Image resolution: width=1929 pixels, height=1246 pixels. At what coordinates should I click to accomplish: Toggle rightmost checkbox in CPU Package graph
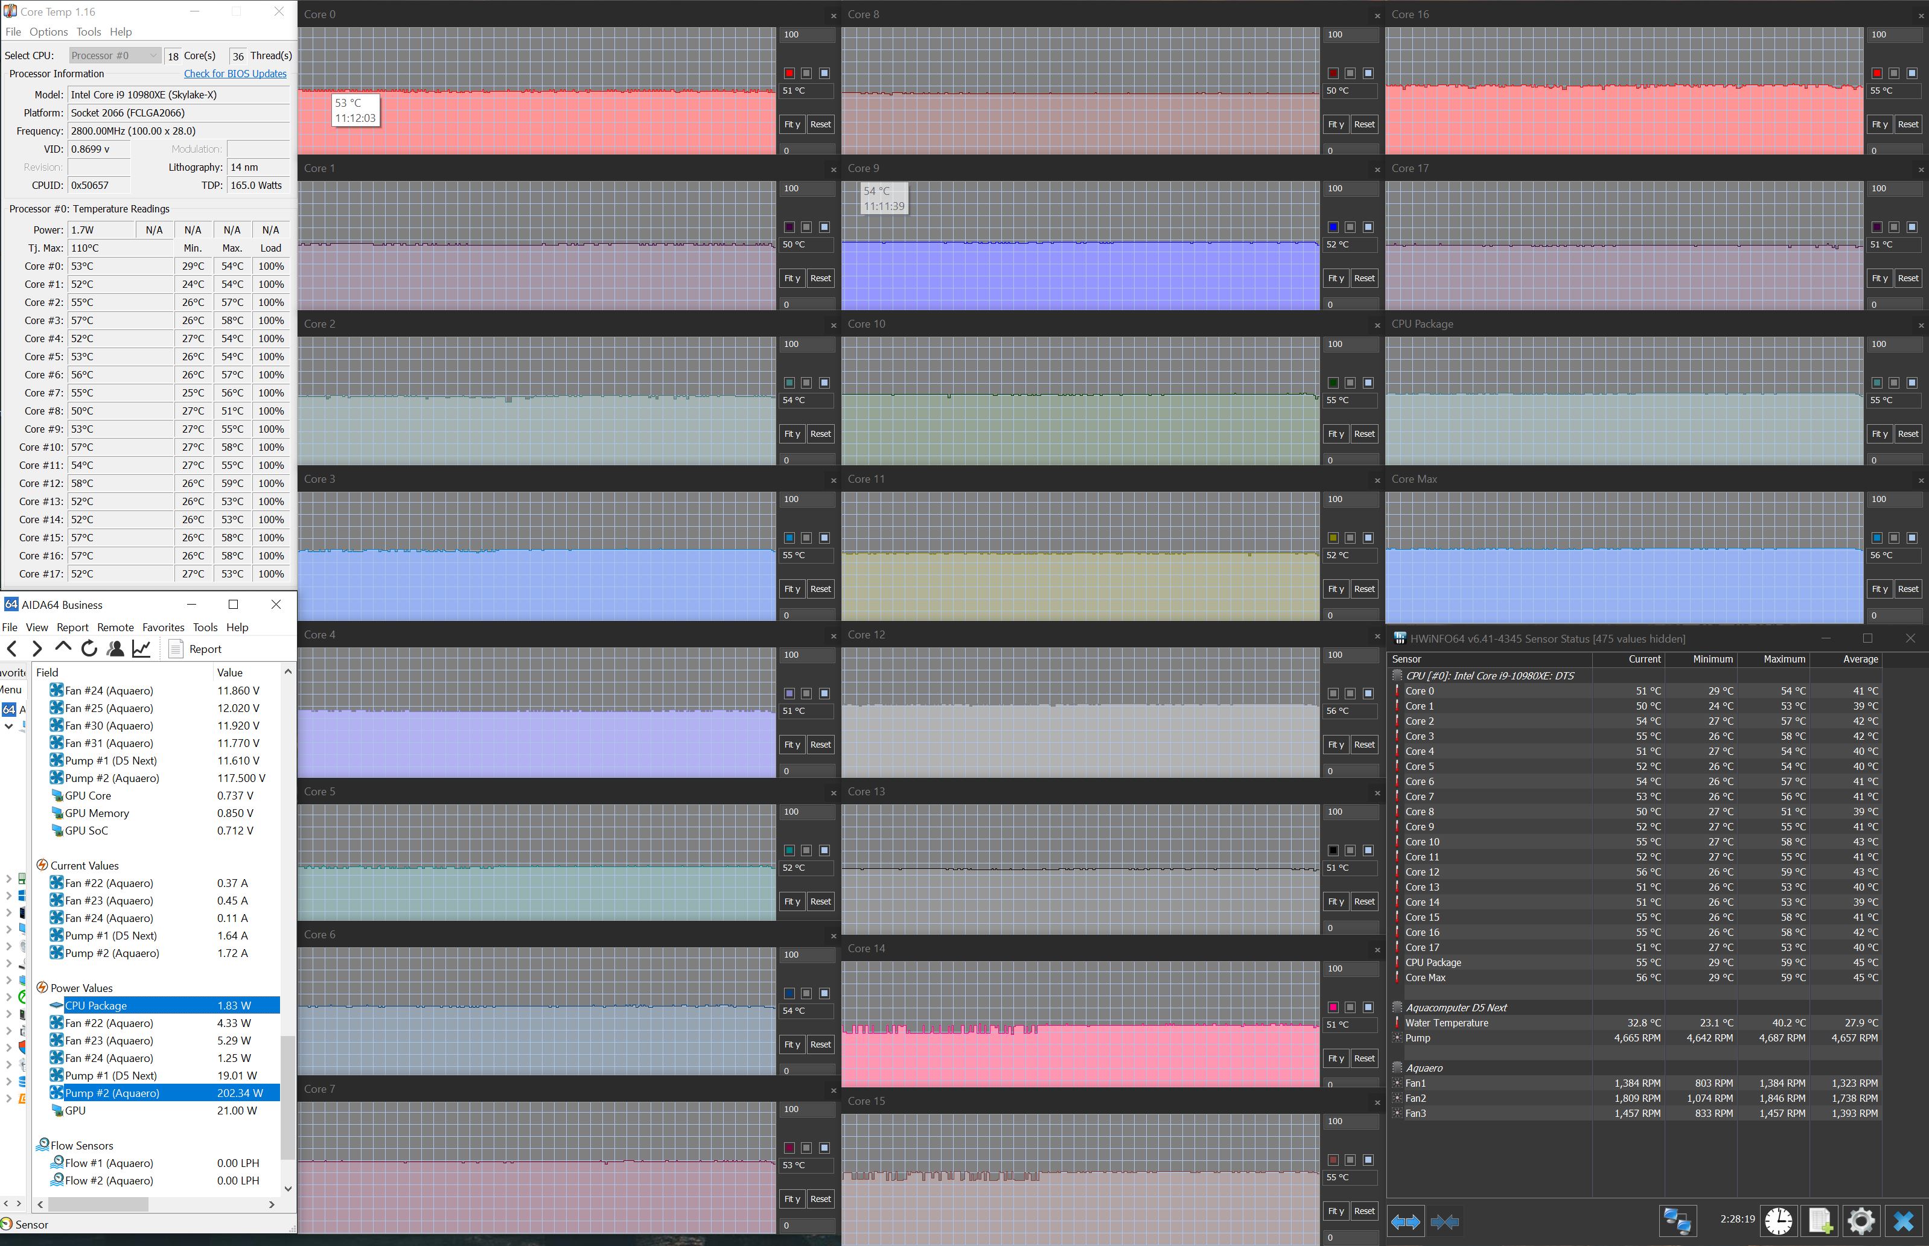click(x=1911, y=383)
